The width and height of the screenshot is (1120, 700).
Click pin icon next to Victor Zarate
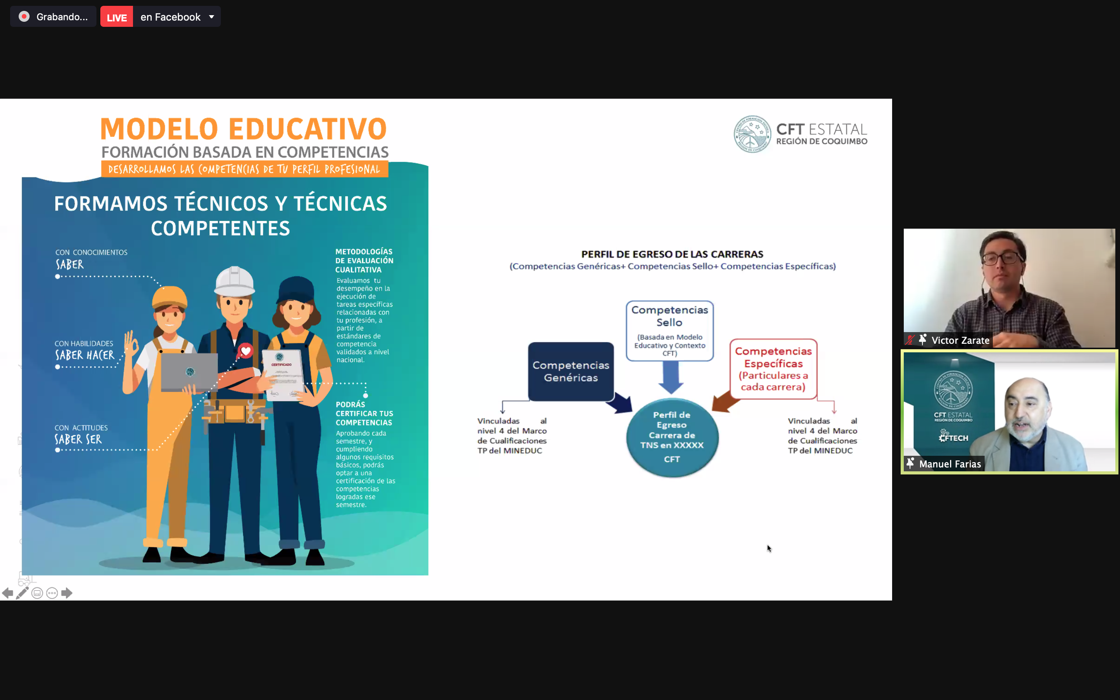coord(922,340)
